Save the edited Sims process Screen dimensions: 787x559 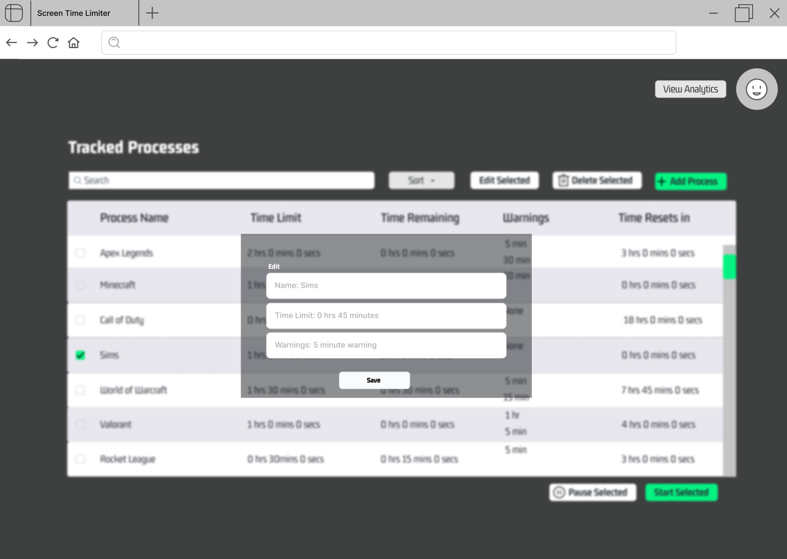[x=374, y=380]
